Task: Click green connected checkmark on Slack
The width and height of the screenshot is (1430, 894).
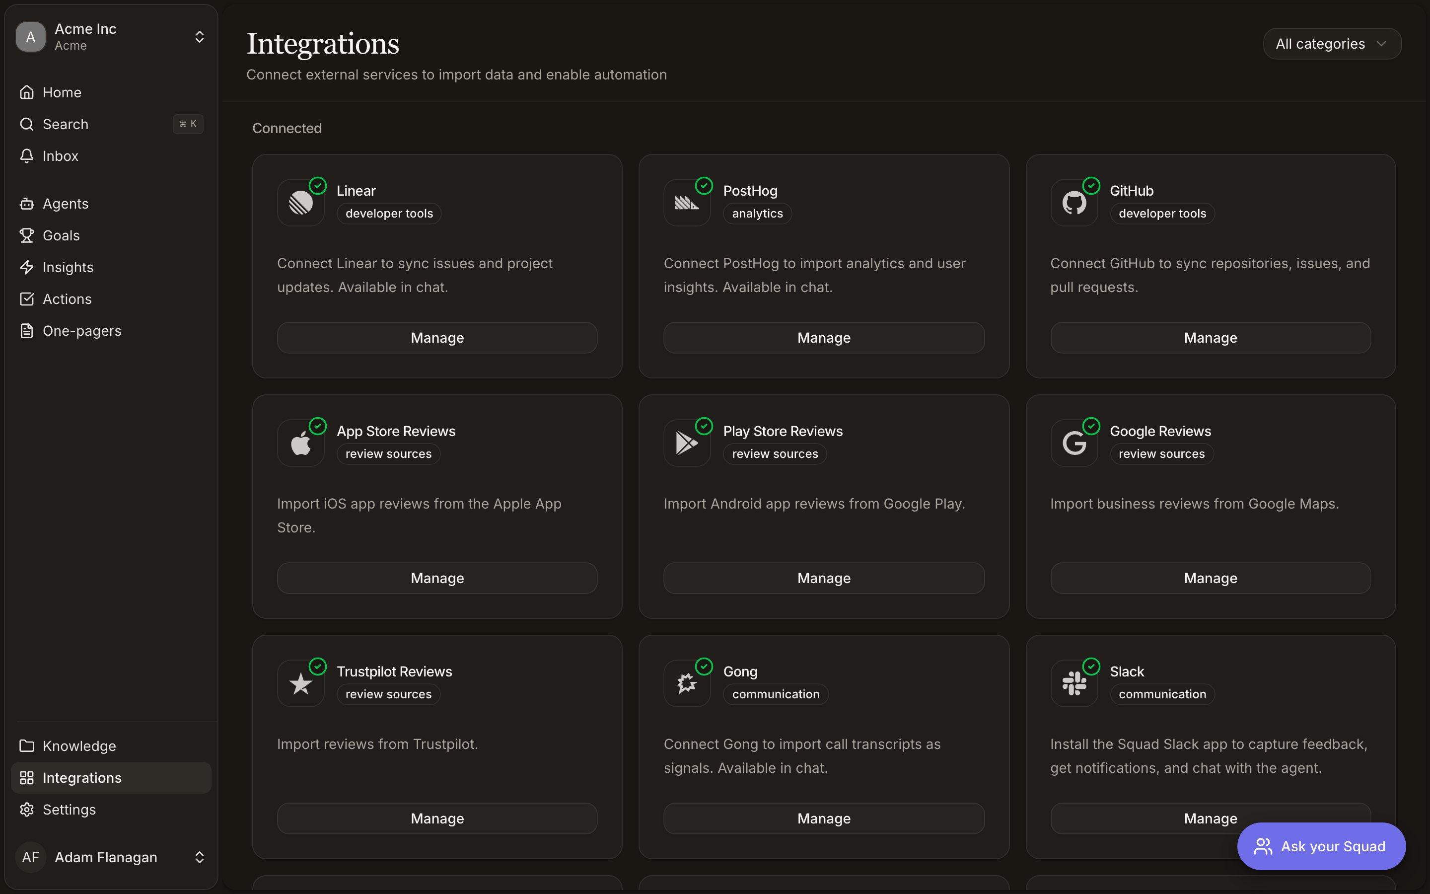Action: (x=1091, y=667)
